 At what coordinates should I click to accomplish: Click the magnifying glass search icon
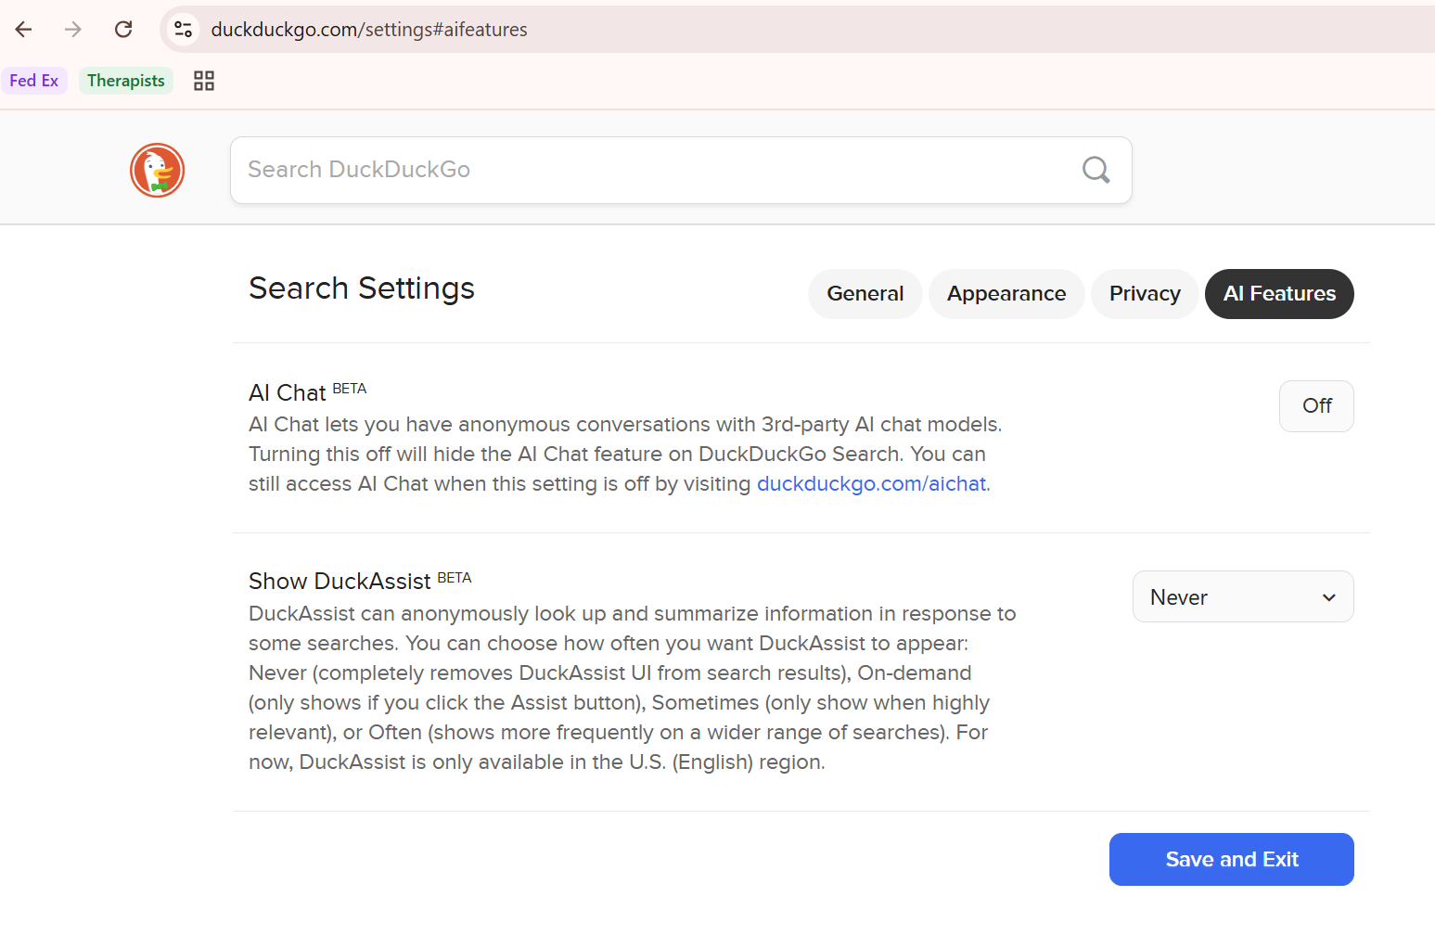point(1095,170)
